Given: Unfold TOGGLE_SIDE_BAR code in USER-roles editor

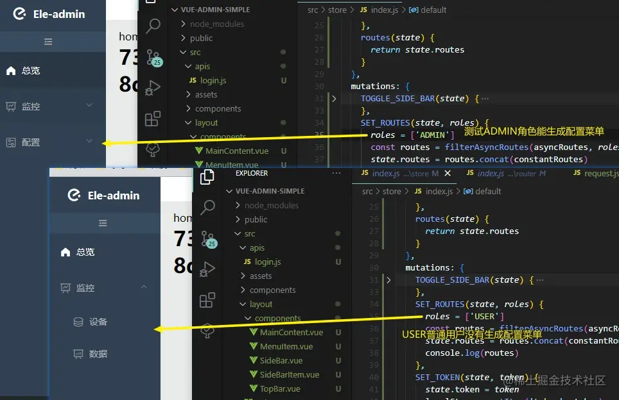Looking at the screenshot, I should tap(388, 279).
